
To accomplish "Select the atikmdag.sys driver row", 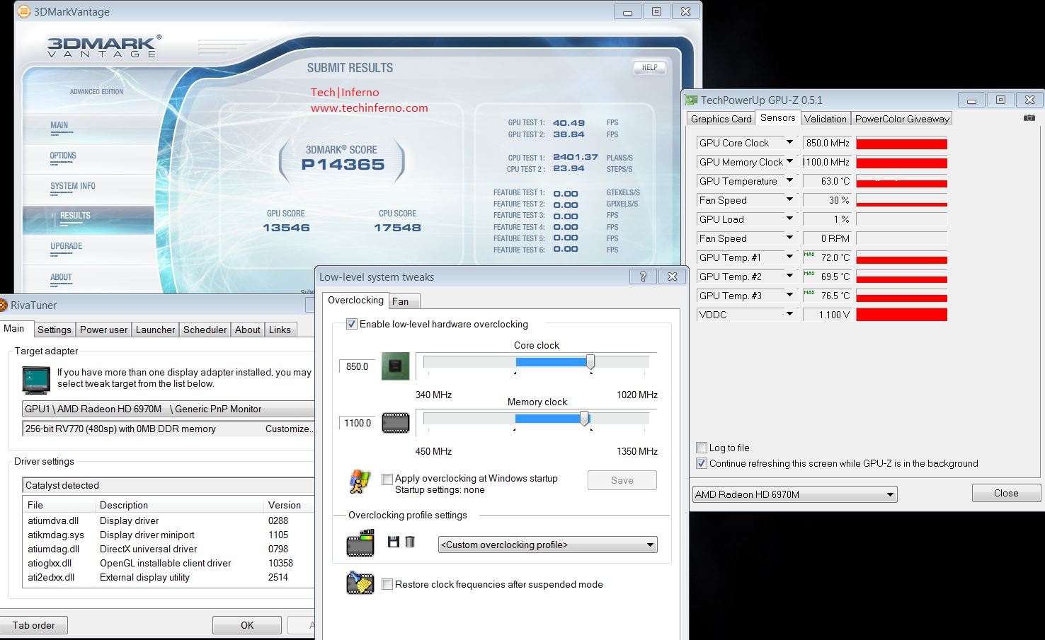I will pyautogui.click(x=168, y=535).
